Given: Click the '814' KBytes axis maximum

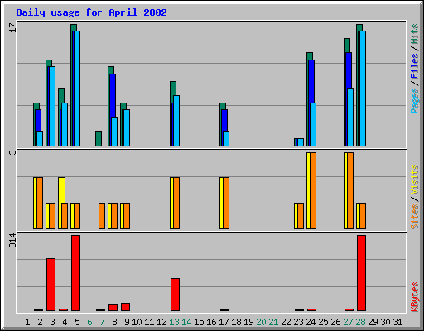Looking at the screenshot, I should click(12, 241).
